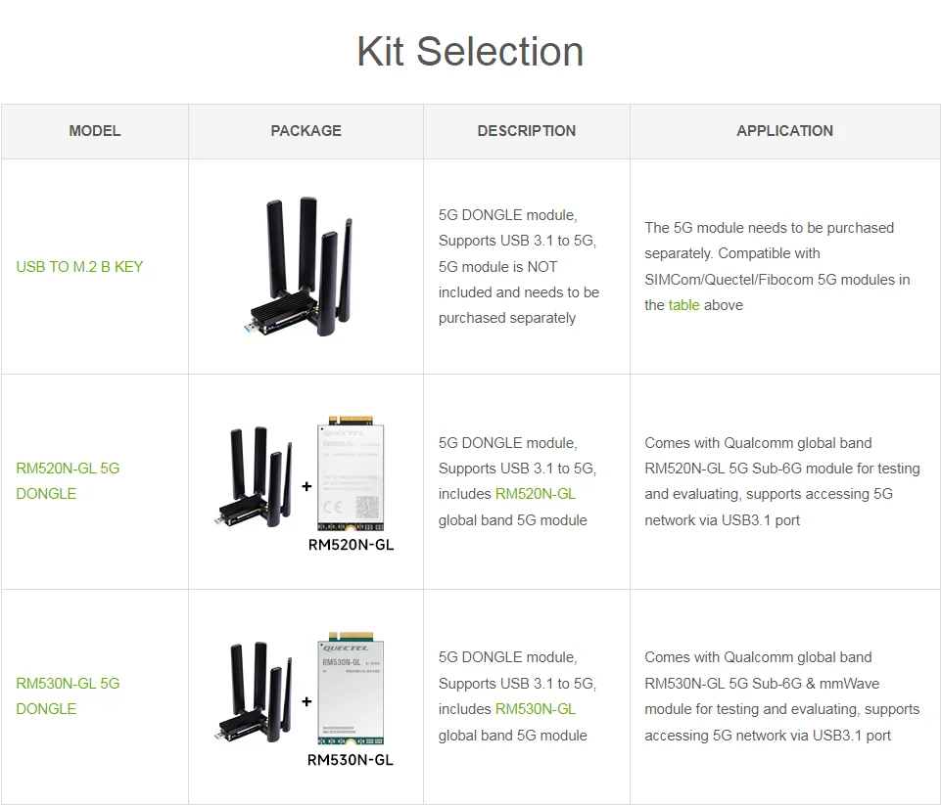941x805 pixels.
Task: Open RM530N-GL link in description column
Action: (x=536, y=709)
